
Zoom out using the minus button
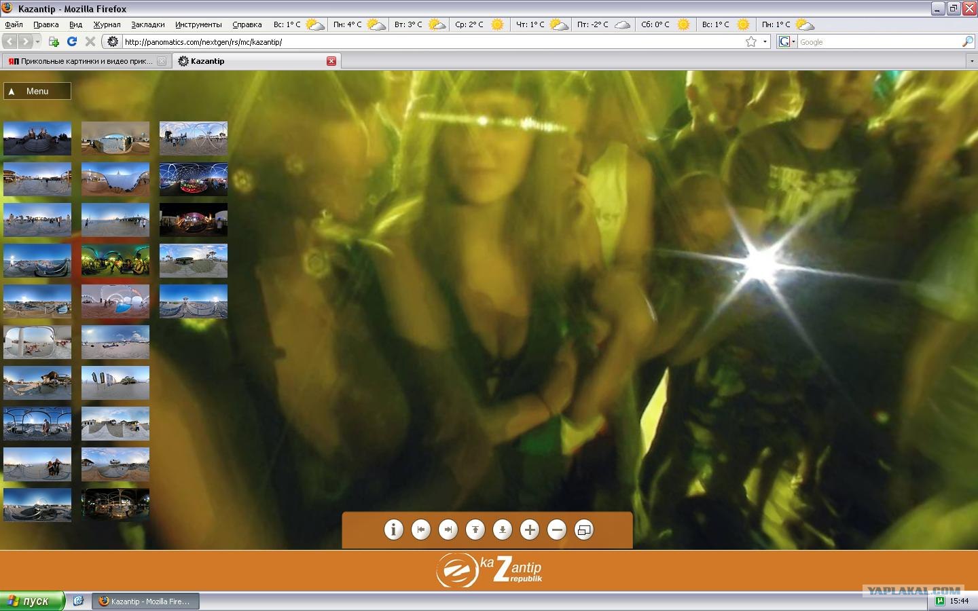(556, 530)
